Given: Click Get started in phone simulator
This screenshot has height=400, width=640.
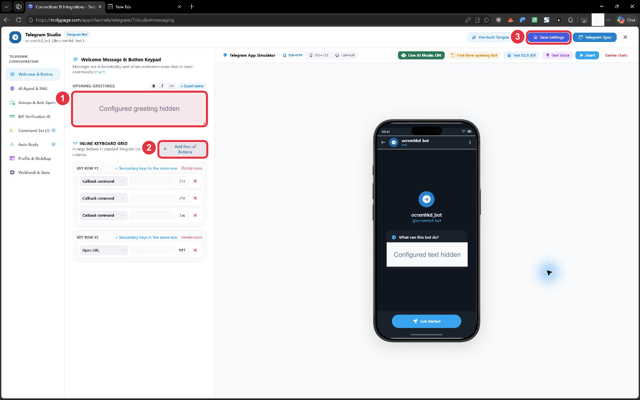Looking at the screenshot, I should click(426, 321).
